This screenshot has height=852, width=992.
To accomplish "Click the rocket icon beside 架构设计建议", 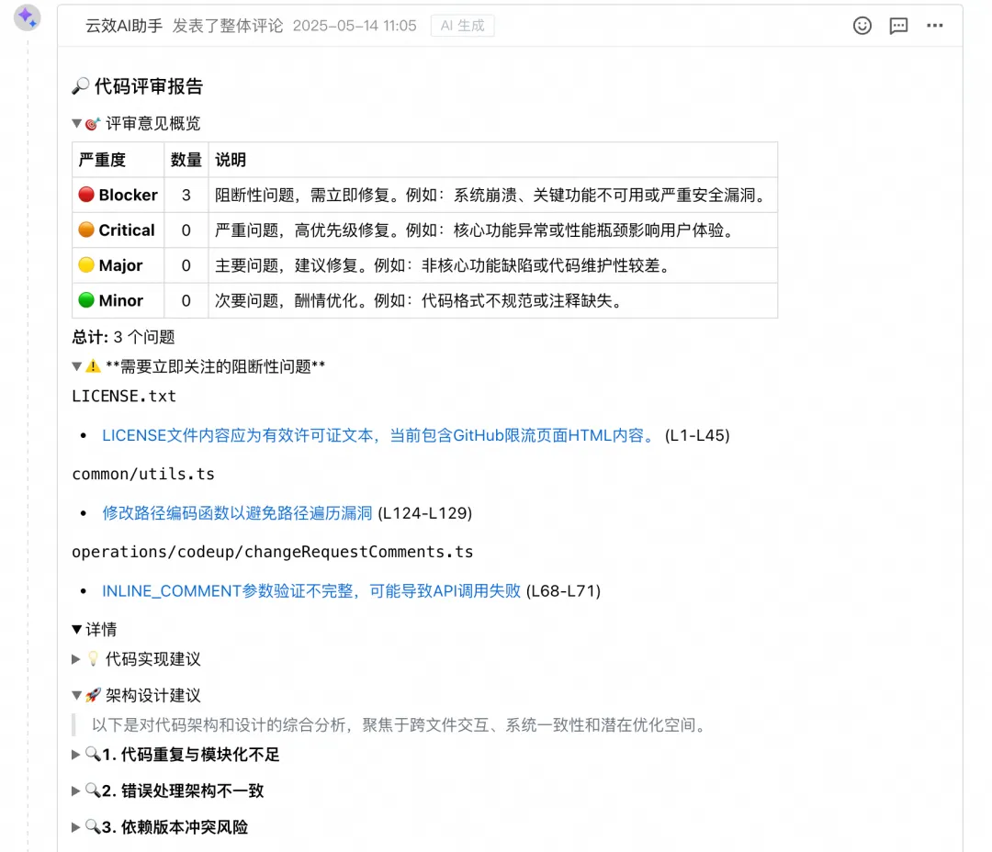I will pyautogui.click(x=93, y=696).
